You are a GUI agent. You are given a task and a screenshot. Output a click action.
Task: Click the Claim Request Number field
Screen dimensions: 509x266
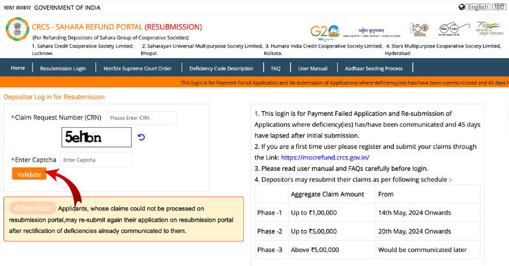(x=142, y=118)
